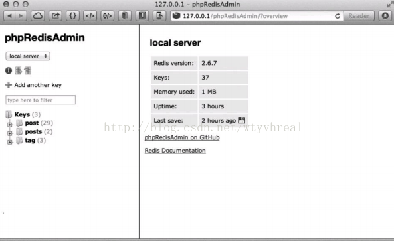The height and width of the screenshot is (241, 394).
Task: Click the tag folder icon
Action: click(19, 140)
